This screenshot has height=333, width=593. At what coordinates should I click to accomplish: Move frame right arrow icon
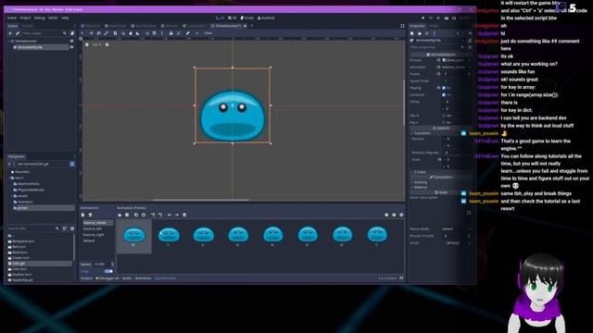tap(177, 215)
